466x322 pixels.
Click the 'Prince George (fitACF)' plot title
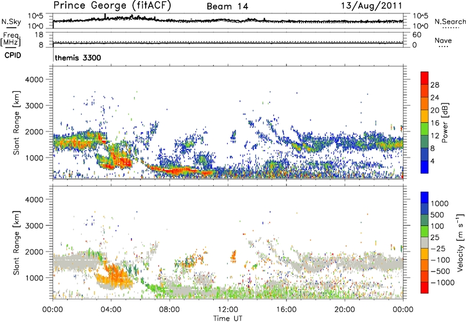[112, 6]
